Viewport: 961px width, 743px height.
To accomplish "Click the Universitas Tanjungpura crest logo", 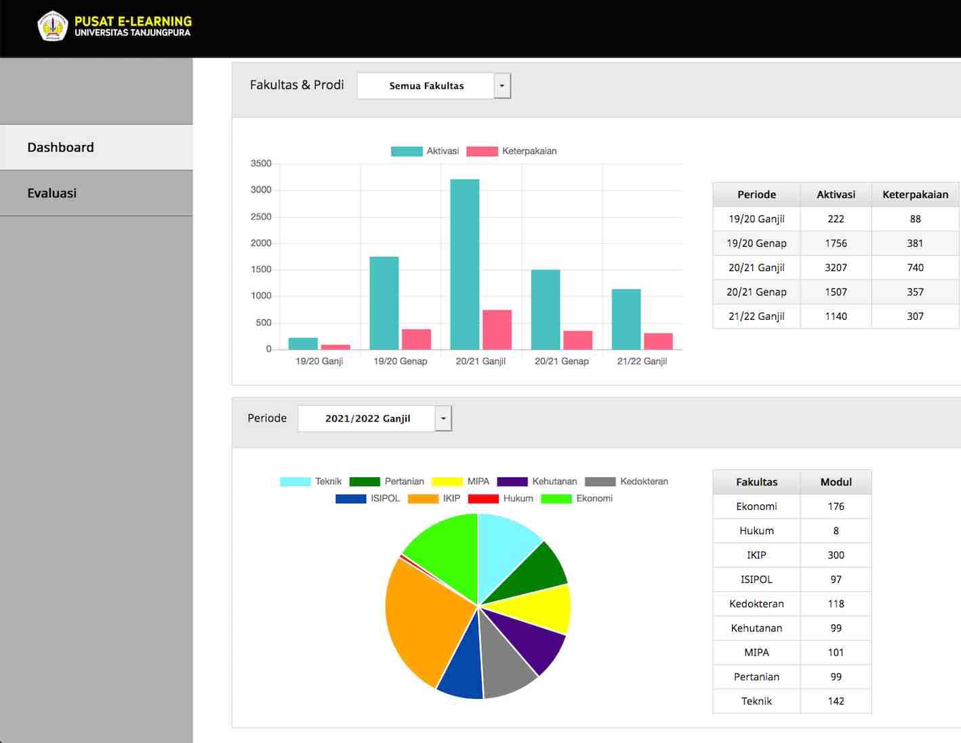I will pyautogui.click(x=52, y=26).
